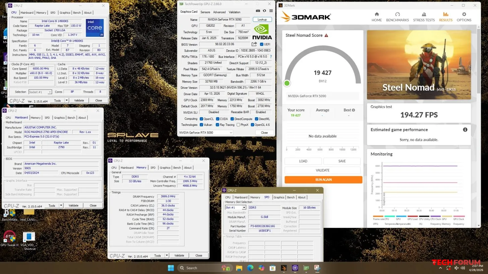The height and width of the screenshot is (274, 488).
Task: Open the HOME icon in 3DMark
Action: pos(377,14)
